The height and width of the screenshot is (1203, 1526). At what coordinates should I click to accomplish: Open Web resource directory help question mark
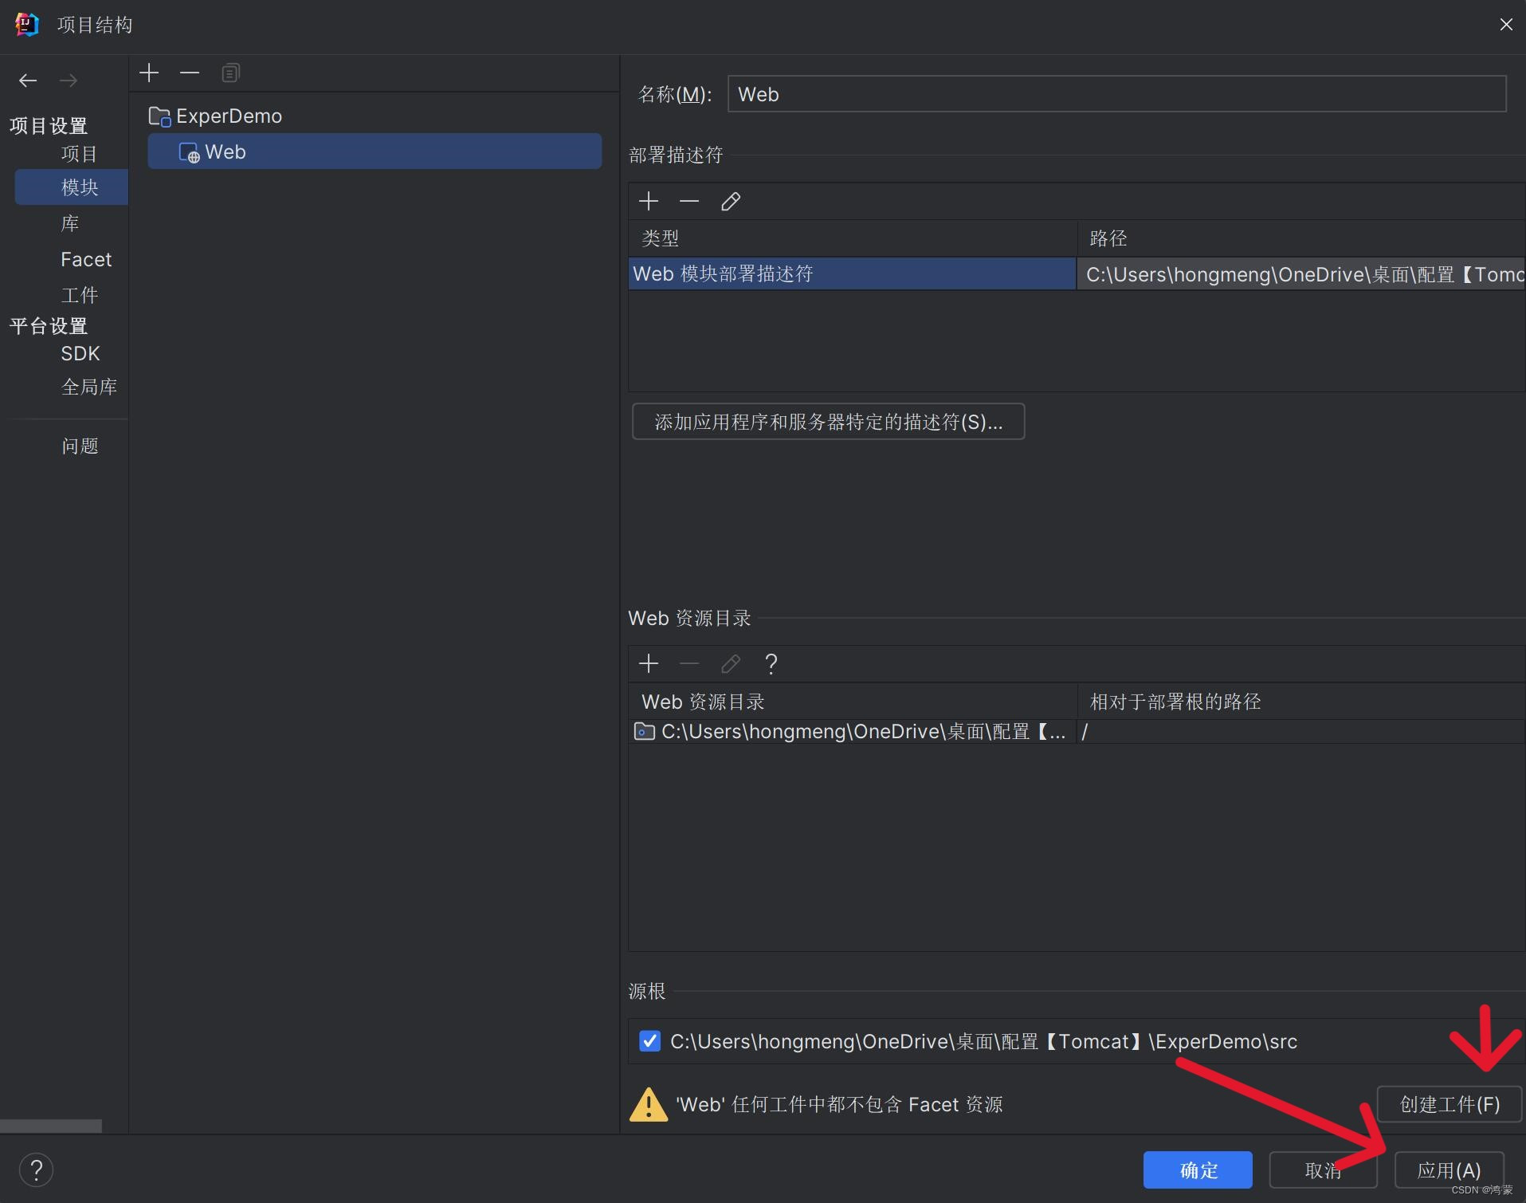pos(771,664)
